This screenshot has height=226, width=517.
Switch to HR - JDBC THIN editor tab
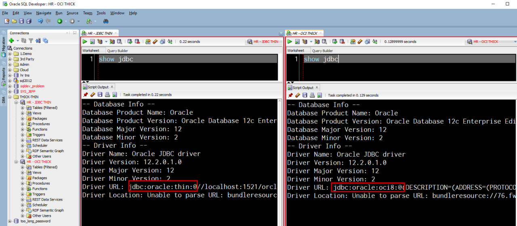[100, 33]
